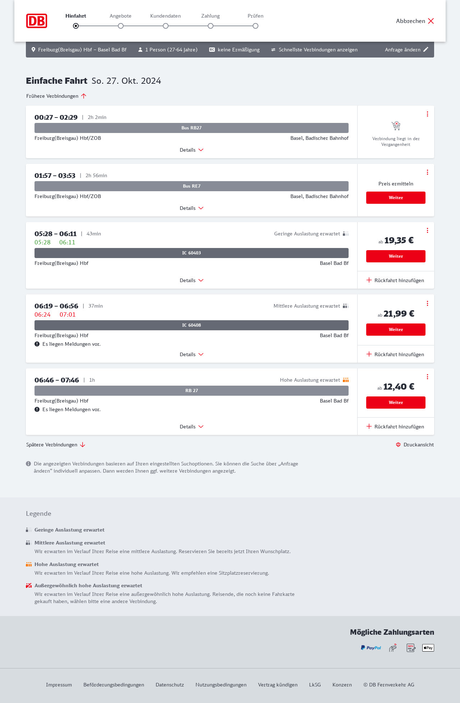Open the Datenschutz footer link
The width and height of the screenshot is (460, 703).
170,685
